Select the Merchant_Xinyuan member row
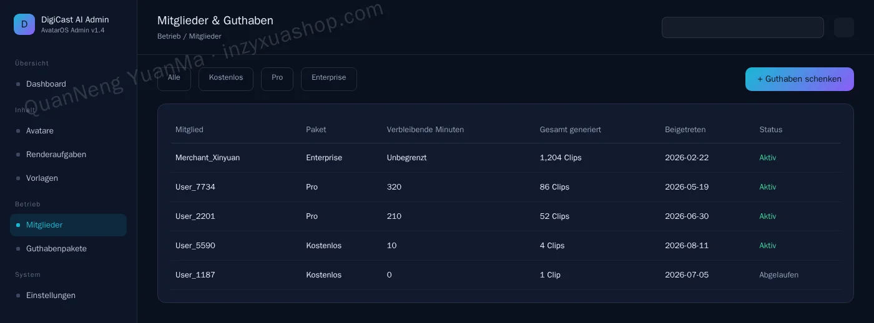Viewport: 874px width, 323px height. pos(506,158)
